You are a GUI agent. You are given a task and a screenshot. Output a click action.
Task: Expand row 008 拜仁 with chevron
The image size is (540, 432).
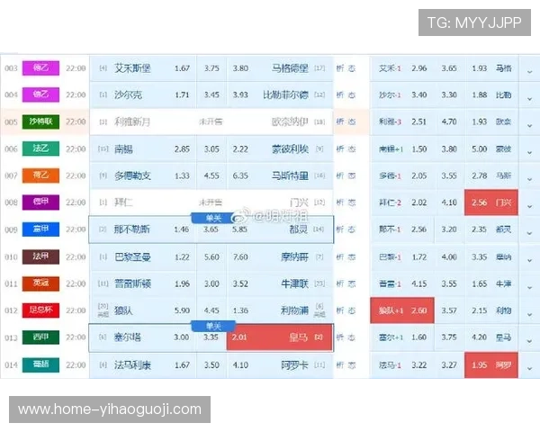(530, 206)
